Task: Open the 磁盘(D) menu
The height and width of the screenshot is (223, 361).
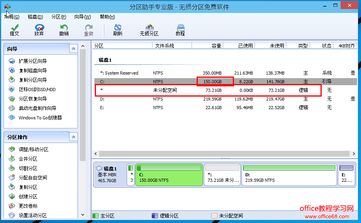Action: [35, 17]
